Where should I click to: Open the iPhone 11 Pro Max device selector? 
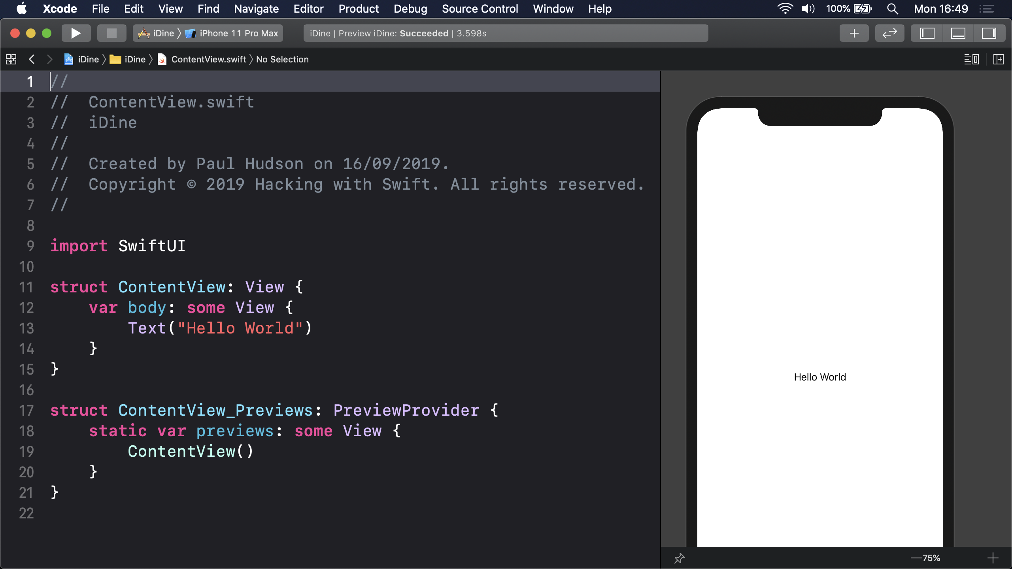(238, 33)
